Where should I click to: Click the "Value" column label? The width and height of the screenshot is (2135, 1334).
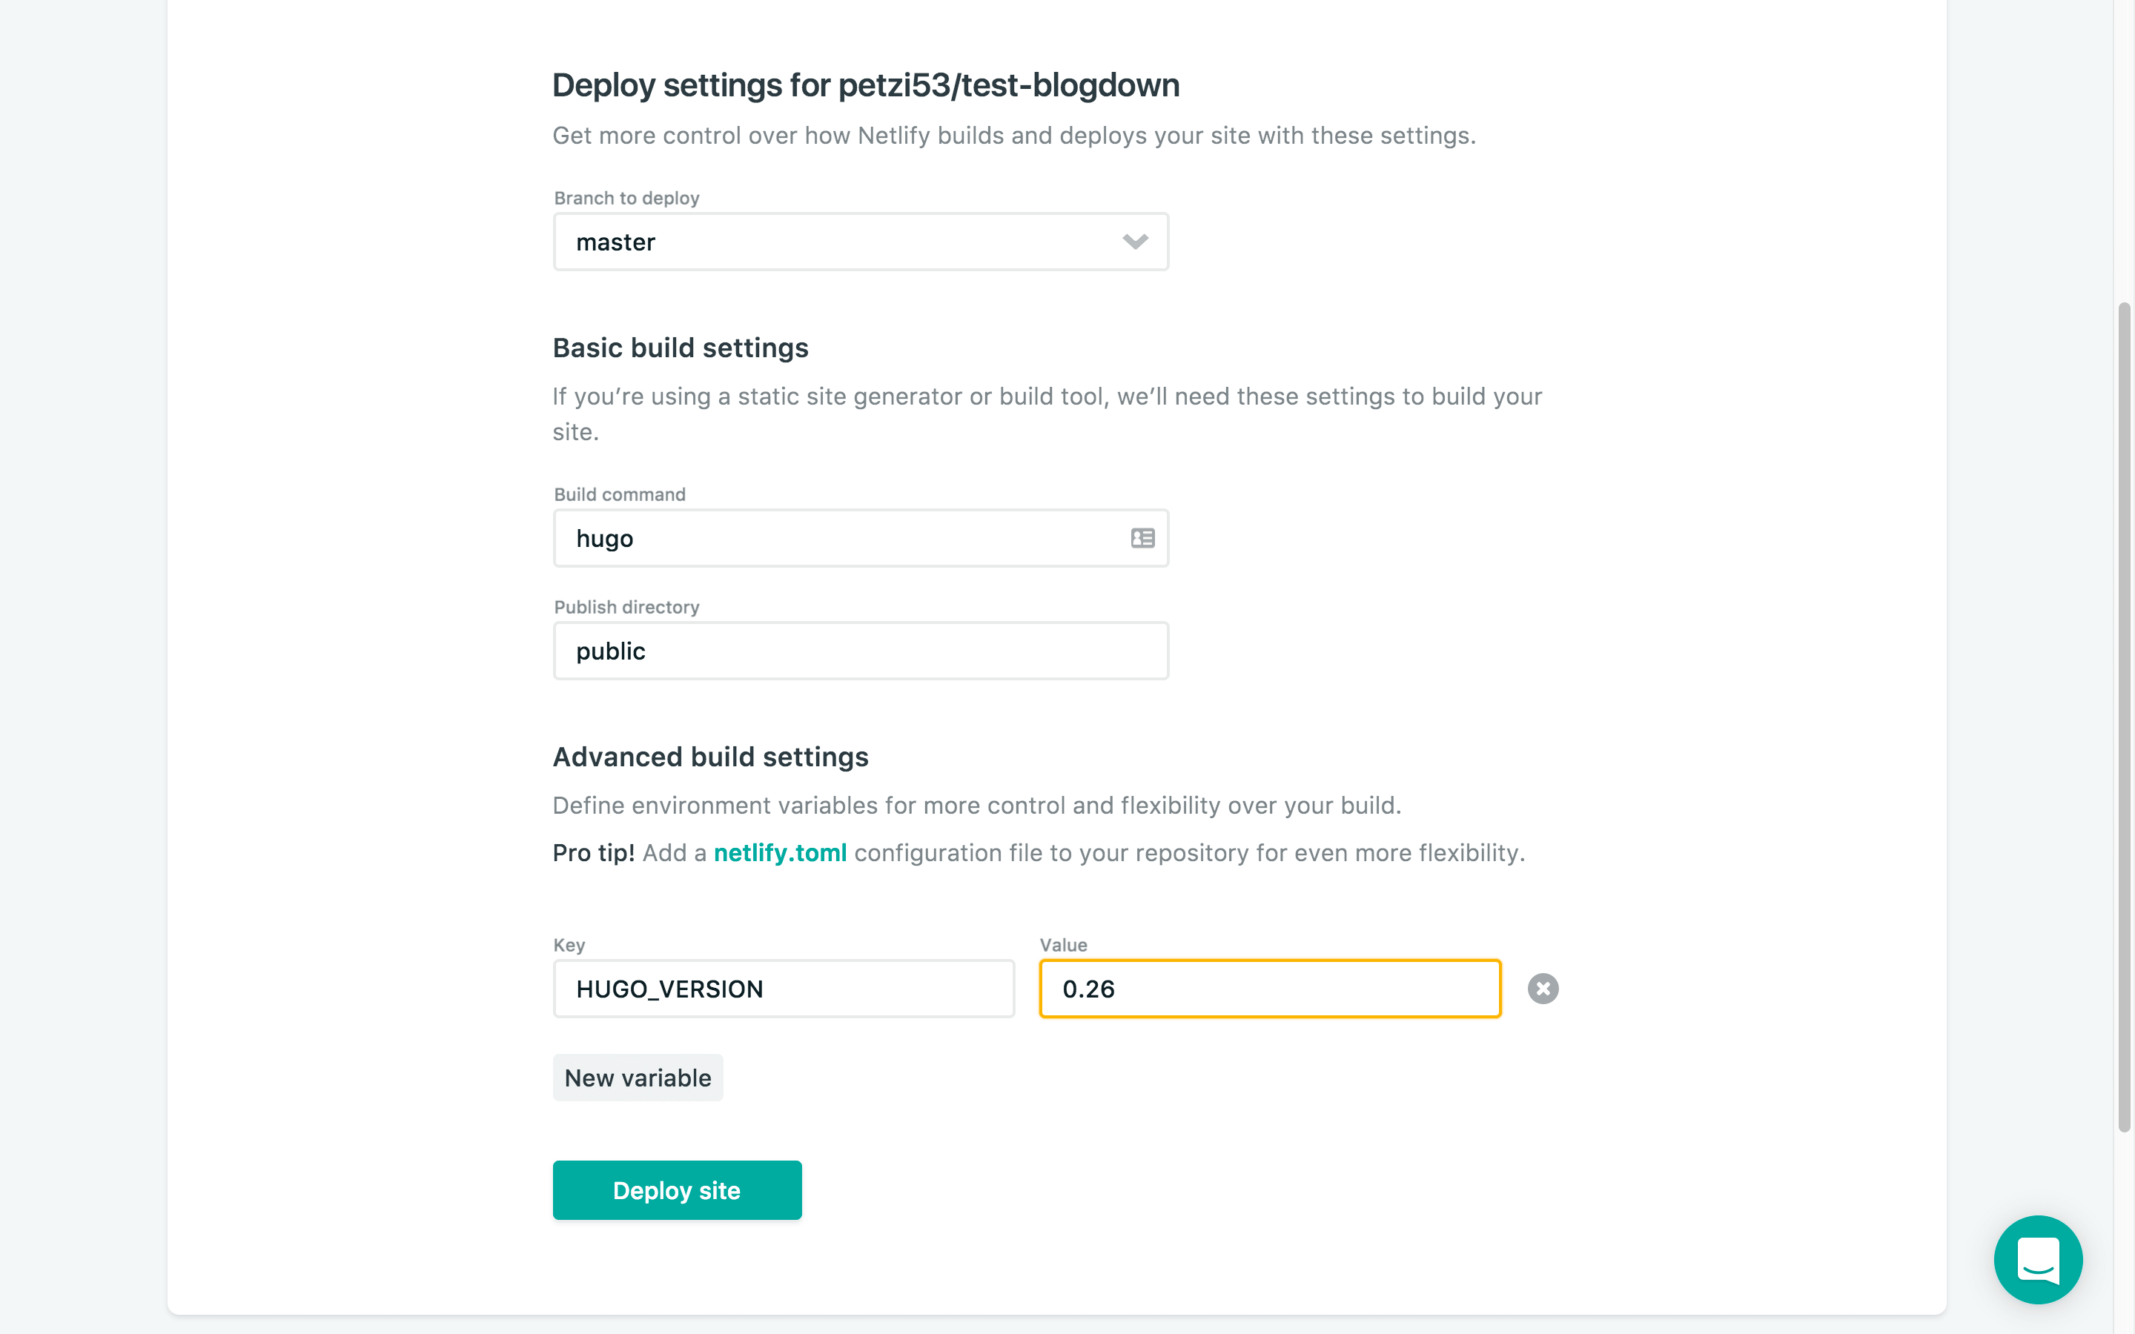coord(1063,945)
